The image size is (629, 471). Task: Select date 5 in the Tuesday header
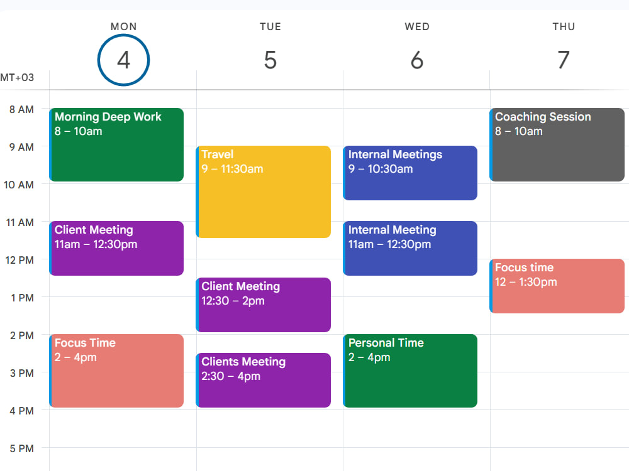270,60
